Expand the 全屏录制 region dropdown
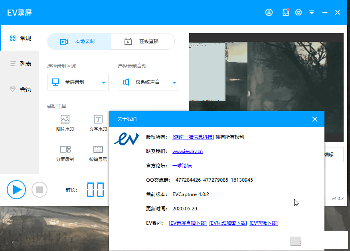 (x=78, y=82)
